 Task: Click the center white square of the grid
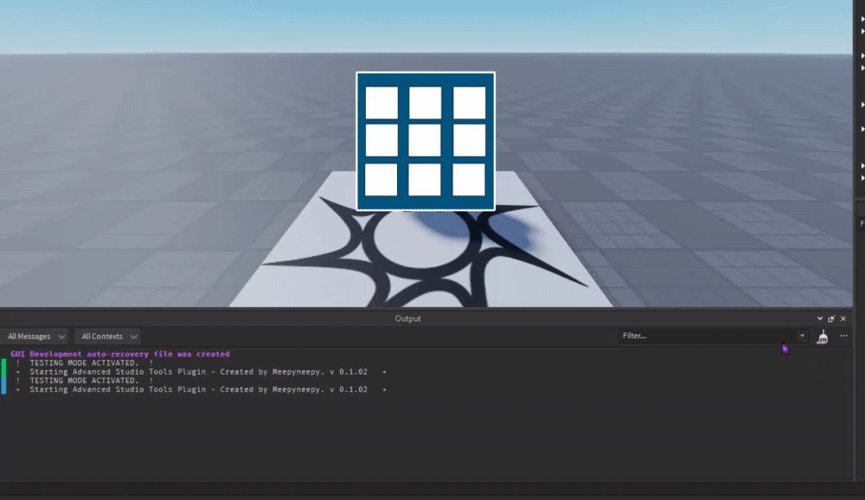425,140
